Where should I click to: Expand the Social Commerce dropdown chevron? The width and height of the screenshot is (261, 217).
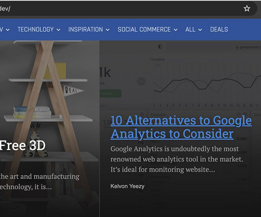pos(176,30)
